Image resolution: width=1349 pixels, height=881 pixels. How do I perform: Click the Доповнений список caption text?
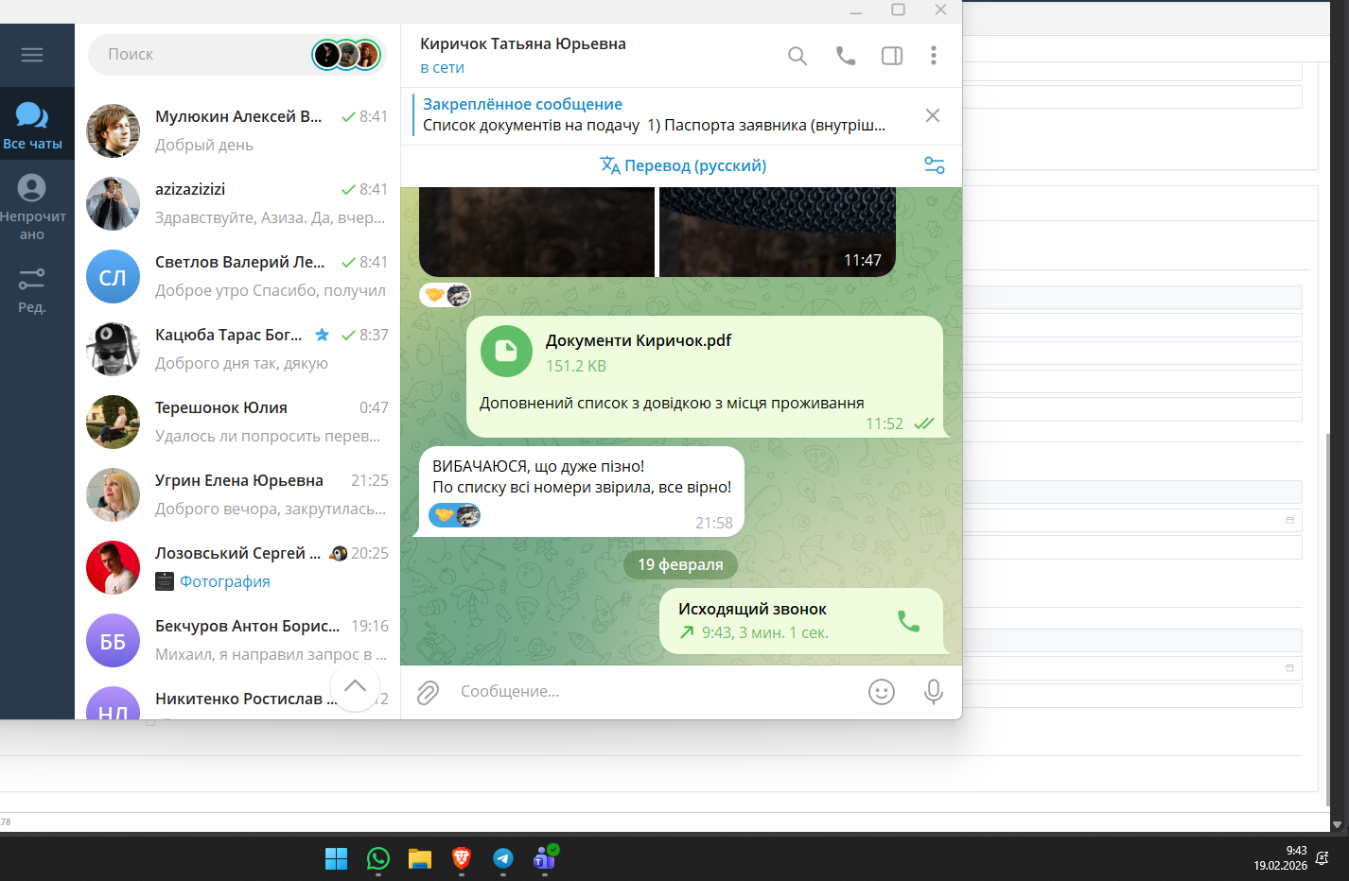(672, 403)
